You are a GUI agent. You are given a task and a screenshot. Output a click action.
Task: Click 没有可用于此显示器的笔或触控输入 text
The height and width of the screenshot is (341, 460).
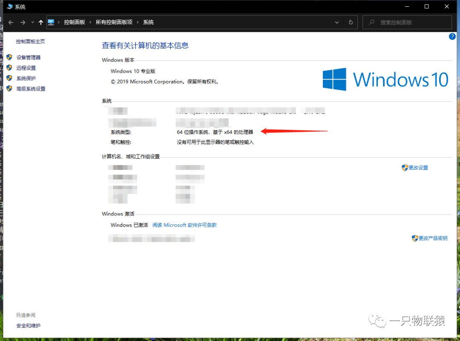click(x=215, y=142)
